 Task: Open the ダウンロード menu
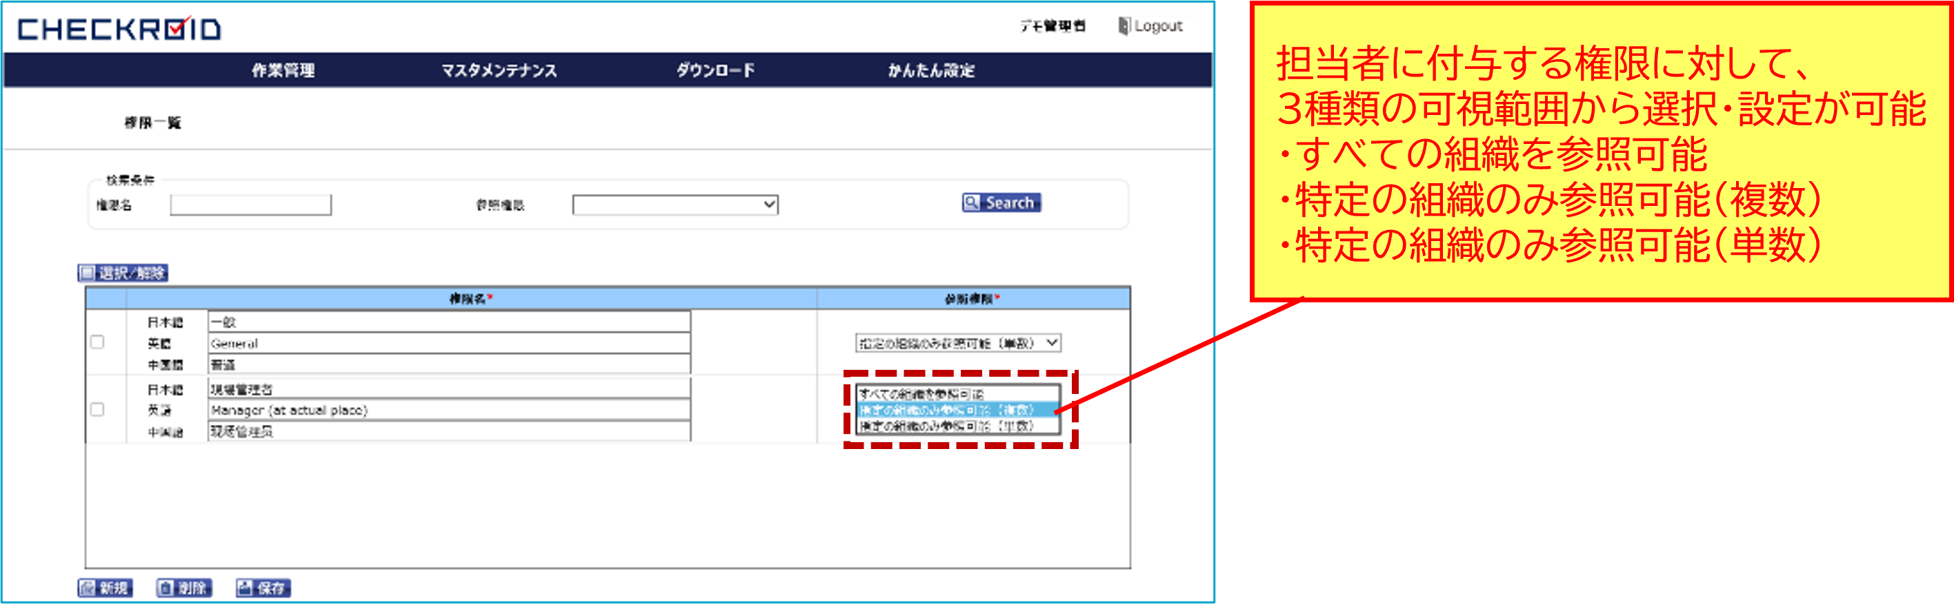(715, 70)
